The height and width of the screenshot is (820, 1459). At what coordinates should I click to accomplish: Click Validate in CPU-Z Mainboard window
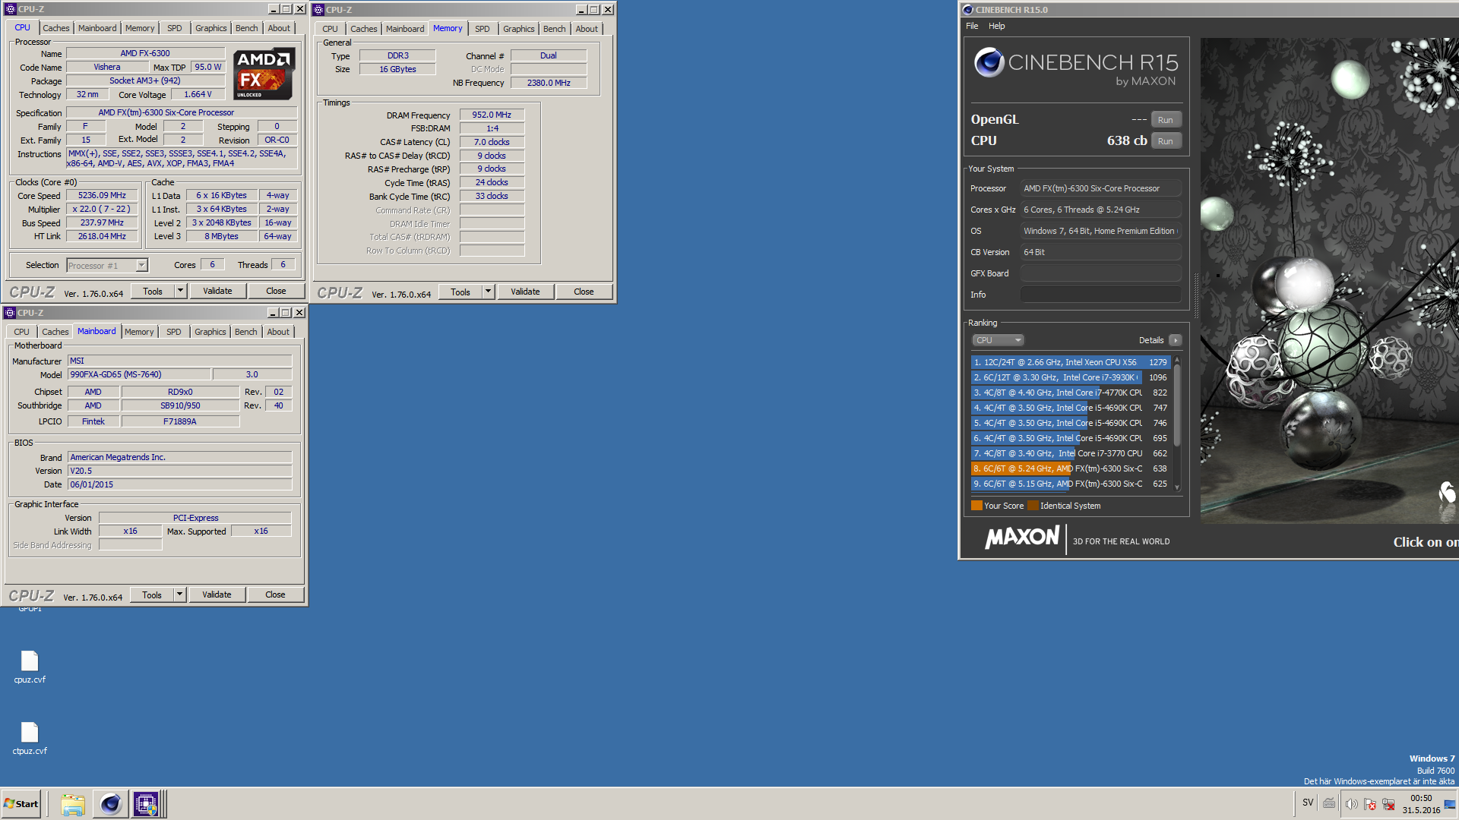pyautogui.click(x=217, y=594)
